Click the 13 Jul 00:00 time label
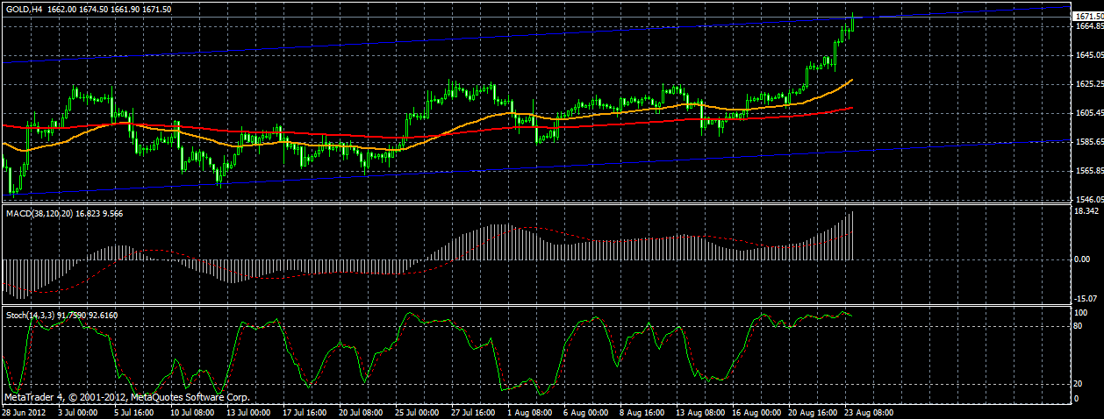Viewport: 1104px width, 419px height. coord(247,410)
